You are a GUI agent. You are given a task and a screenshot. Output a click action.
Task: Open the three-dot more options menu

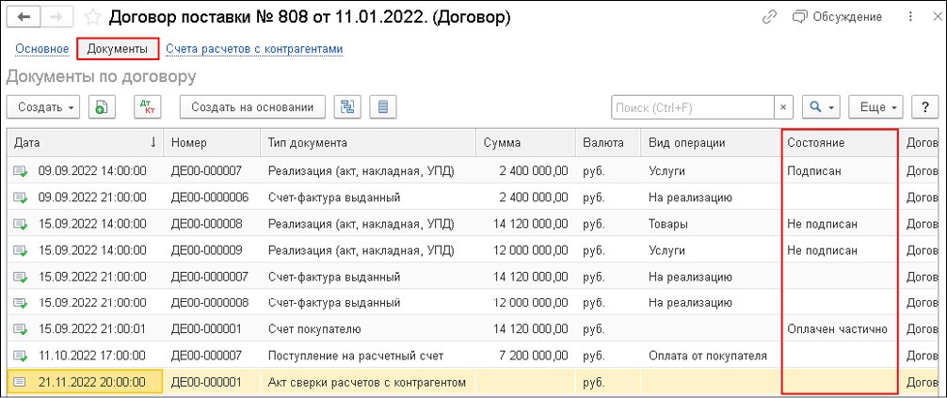point(910,17)
